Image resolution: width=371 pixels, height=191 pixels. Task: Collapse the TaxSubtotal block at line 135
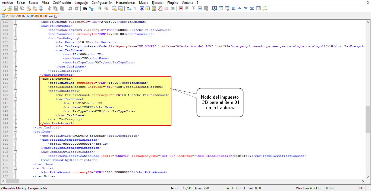coord(15,79)
